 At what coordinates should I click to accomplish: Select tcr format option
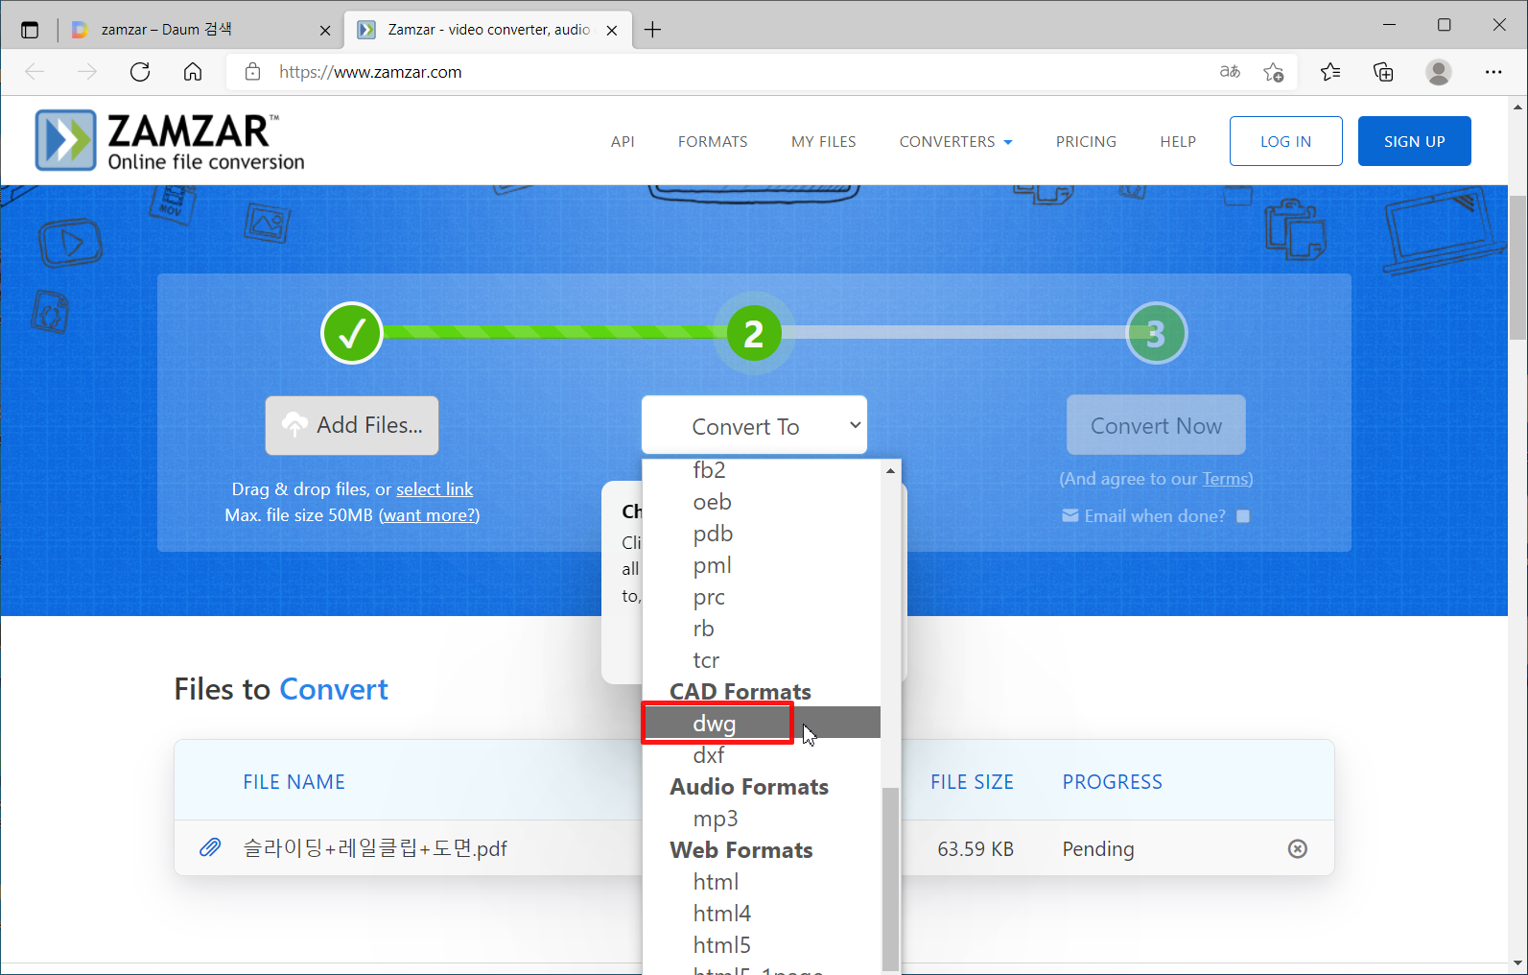tap(762, 659)
